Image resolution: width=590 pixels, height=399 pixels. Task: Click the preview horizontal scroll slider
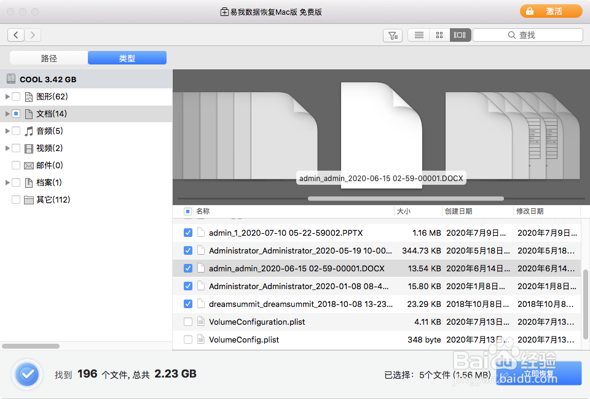[x=406, y=198]
